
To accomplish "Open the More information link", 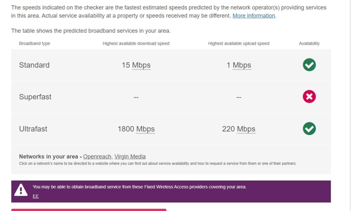I will click(x=254, y=16).
